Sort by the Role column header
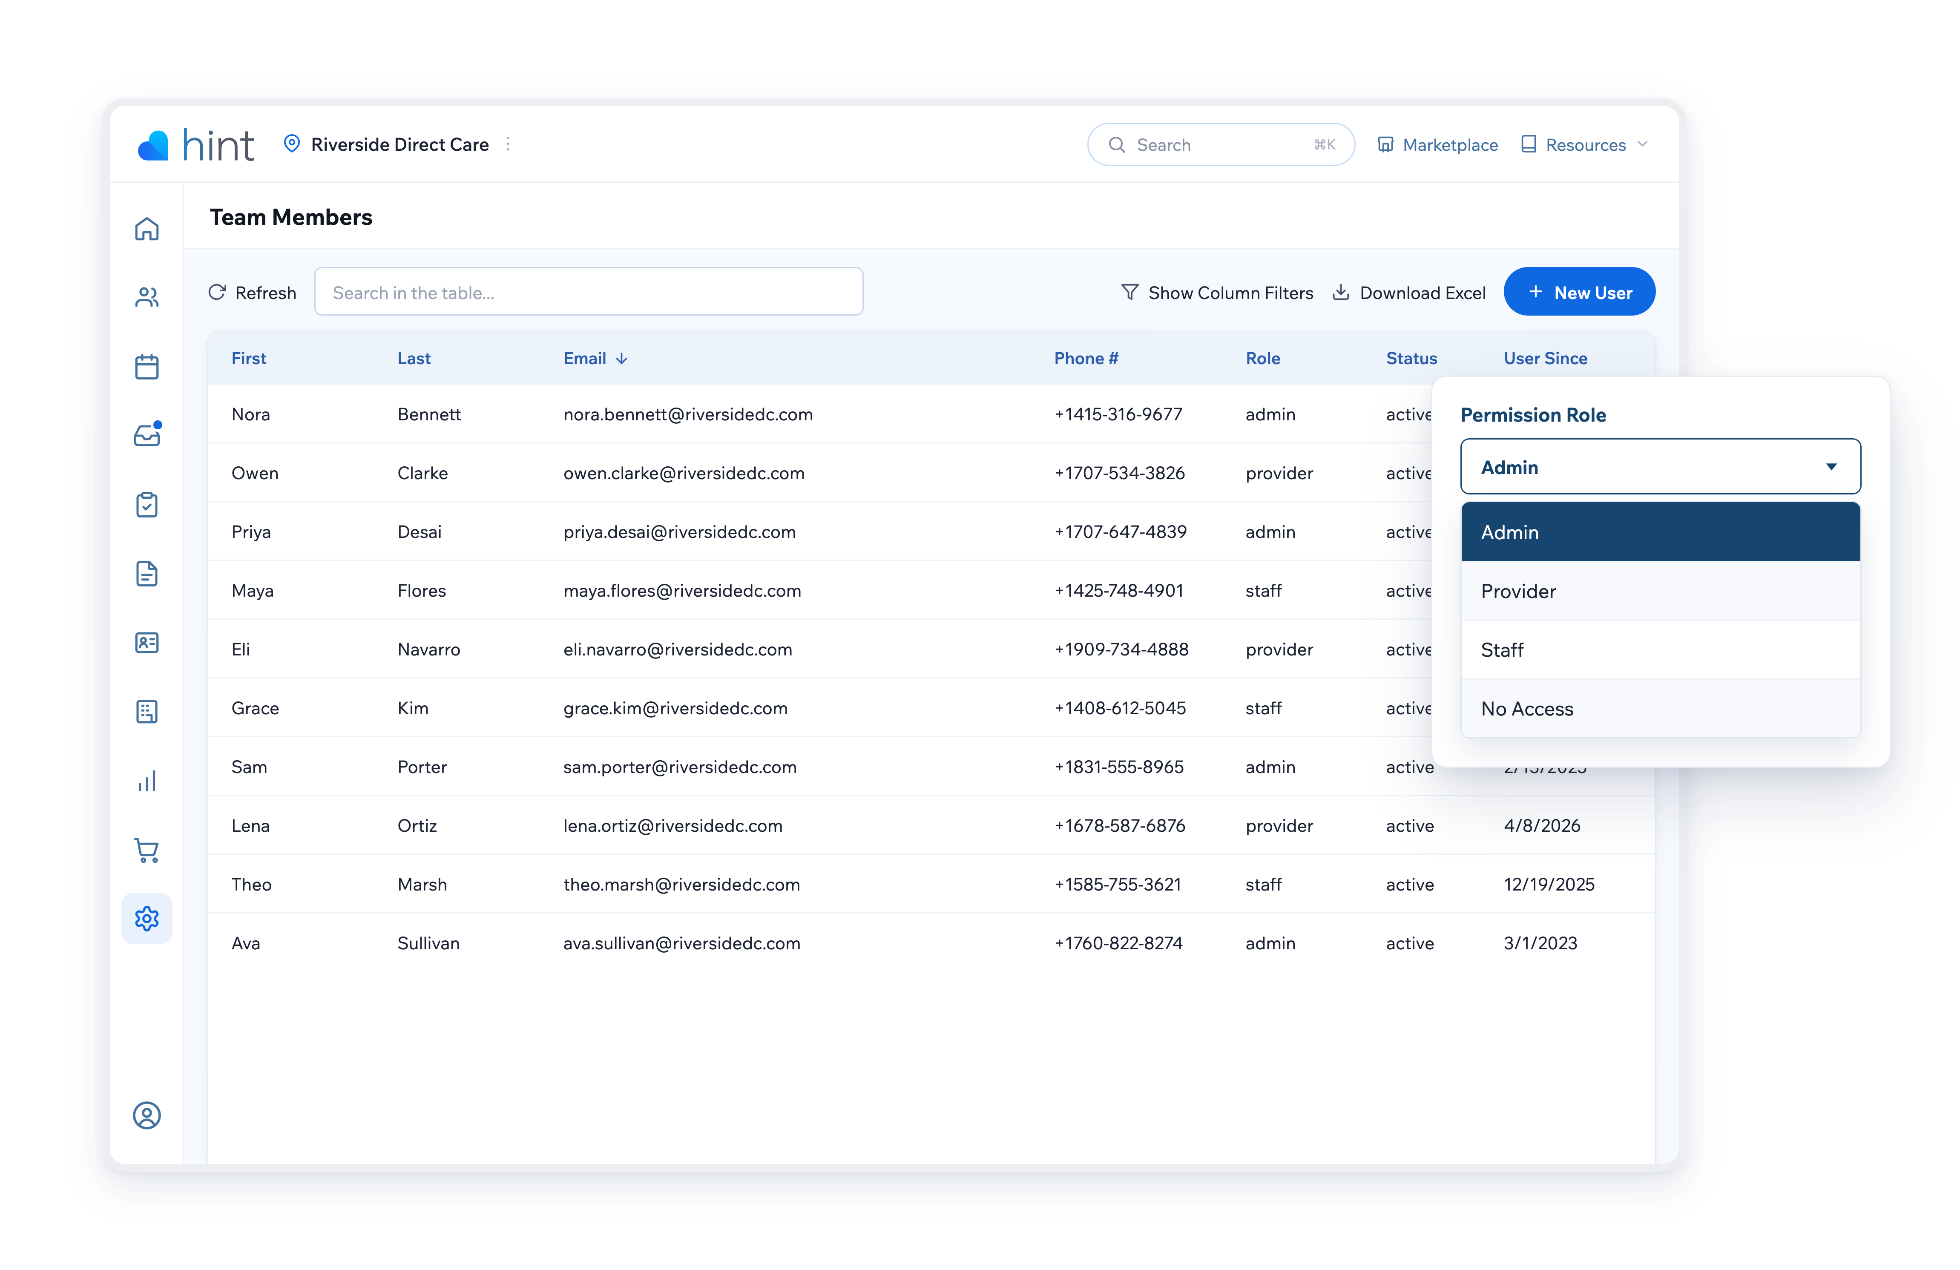This screenshot has height=1270, width=1960. (1262, 358)
